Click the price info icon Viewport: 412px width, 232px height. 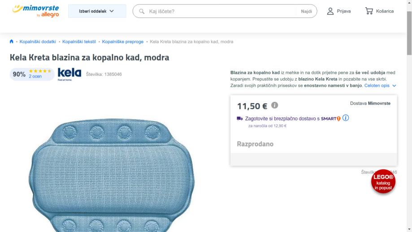tap(274, 106)
